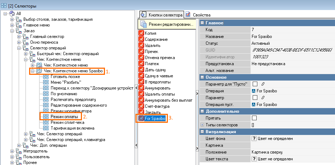Uncheck the Копия button checkbox
This screenshot has width=335, height=165.
[x=141, y=33]
